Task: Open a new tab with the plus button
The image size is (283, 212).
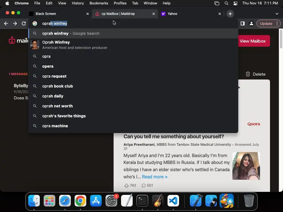Action: click(230, 14)
